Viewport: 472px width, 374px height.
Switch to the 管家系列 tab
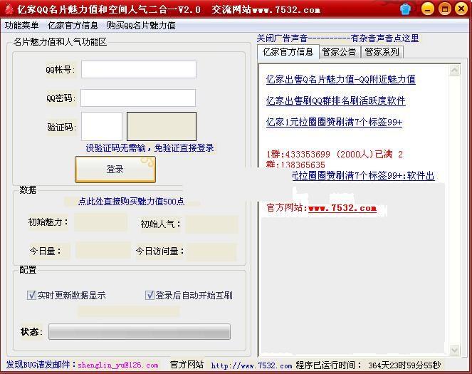382,52
